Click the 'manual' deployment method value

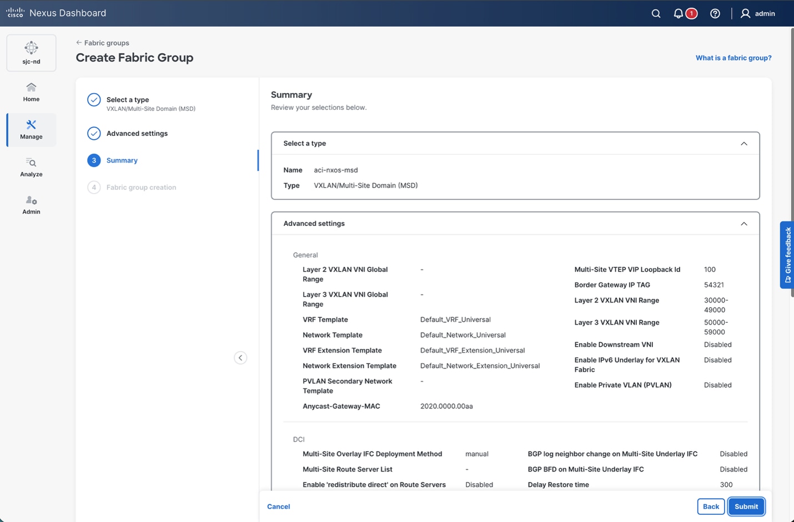pos(477,454)
